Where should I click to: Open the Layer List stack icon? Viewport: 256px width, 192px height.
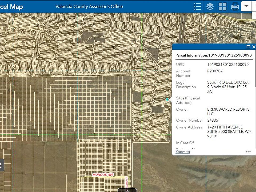click(210, 7)
